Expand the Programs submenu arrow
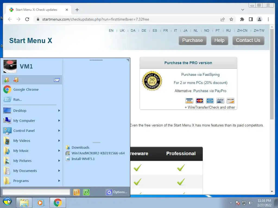This screenshot has height=208, width=278. pyautogui.click(x=59, y=181)
